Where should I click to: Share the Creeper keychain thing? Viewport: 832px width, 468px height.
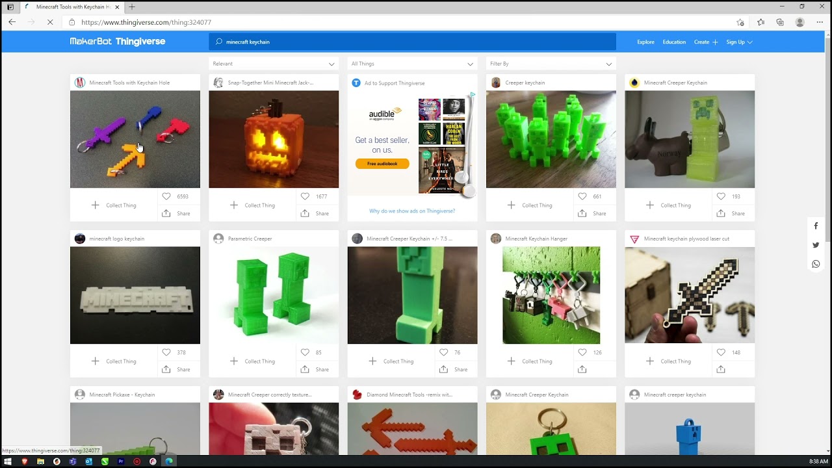tap(592, 213)
